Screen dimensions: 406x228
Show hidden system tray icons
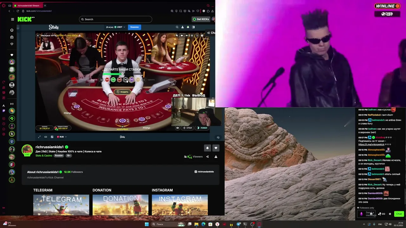tap(364, 224)
